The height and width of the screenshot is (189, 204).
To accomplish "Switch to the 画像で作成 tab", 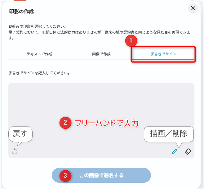I will coord(101,54).
